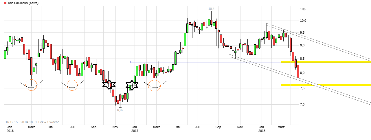Click the 10,5 price axis label
Screen dimensions: 371x140
[x=303, y=9]
